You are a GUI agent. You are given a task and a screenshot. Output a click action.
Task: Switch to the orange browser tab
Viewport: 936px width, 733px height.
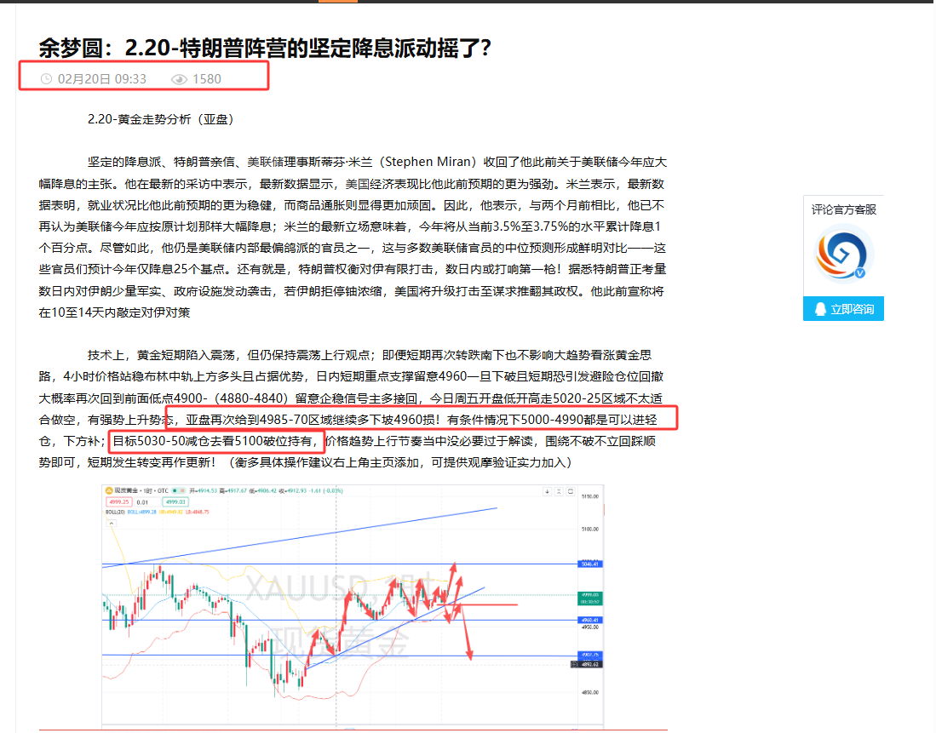click(336, 3)
